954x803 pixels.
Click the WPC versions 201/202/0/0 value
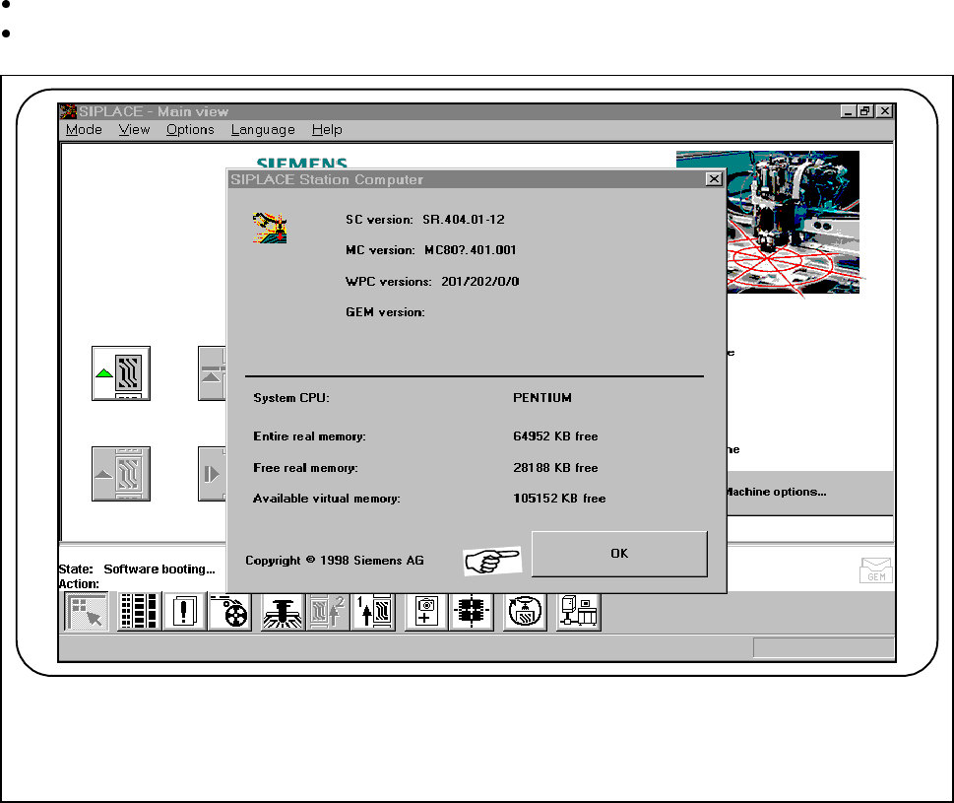(480, 281)
